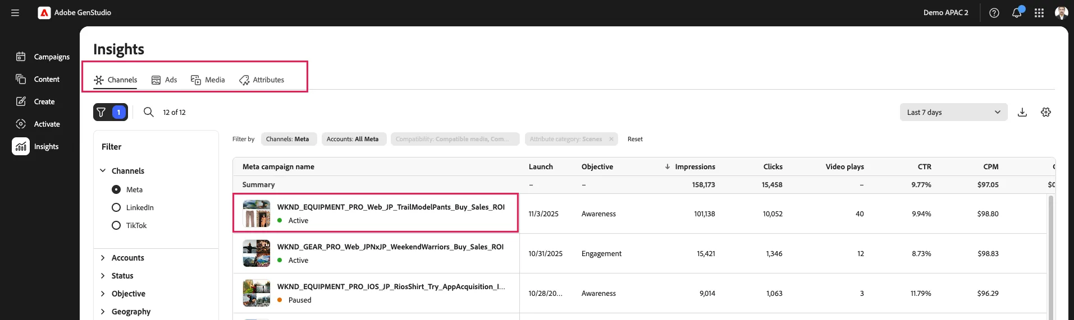Open the Last 7 days date dropdown

point(953,112)
